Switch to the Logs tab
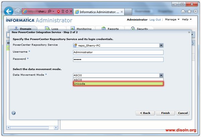 click(x=52, y=28)
